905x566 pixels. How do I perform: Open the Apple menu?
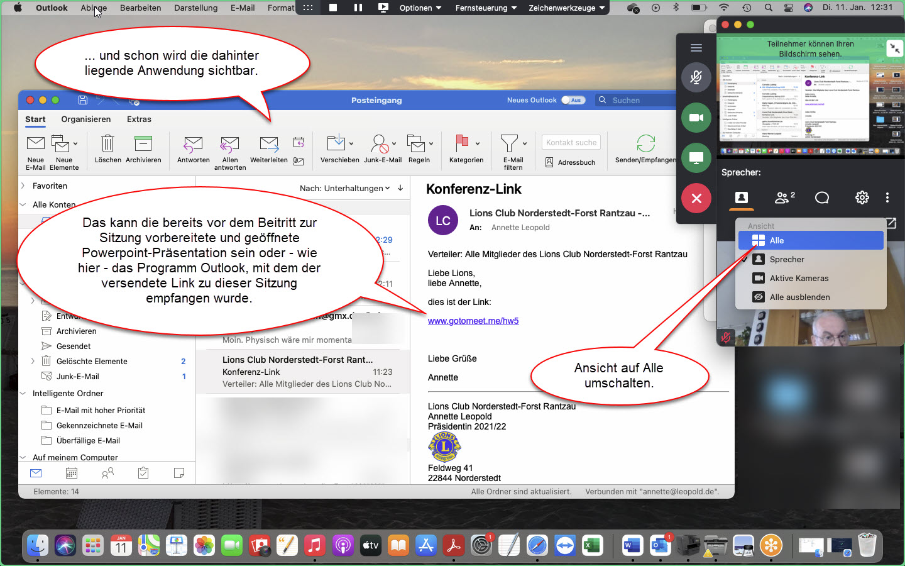point(18,8)
